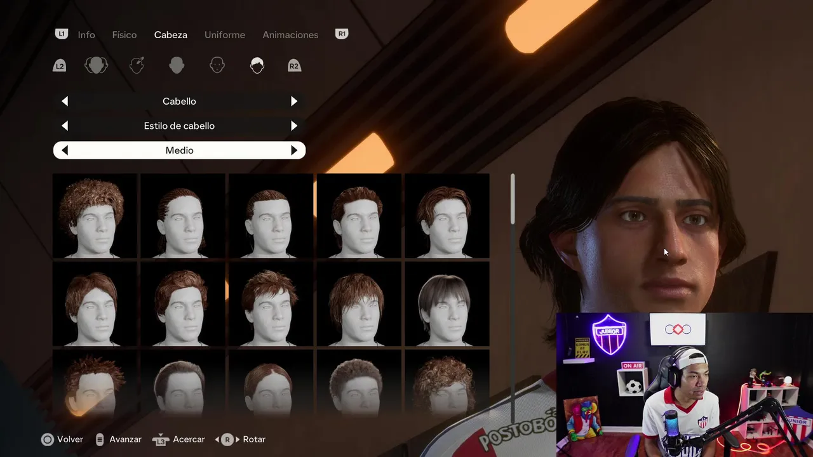The height and width of the screenshot is (457, 813).
Task: Choose the short tight curls hairstyle, bottom row
Action: (x=359, y=384)
